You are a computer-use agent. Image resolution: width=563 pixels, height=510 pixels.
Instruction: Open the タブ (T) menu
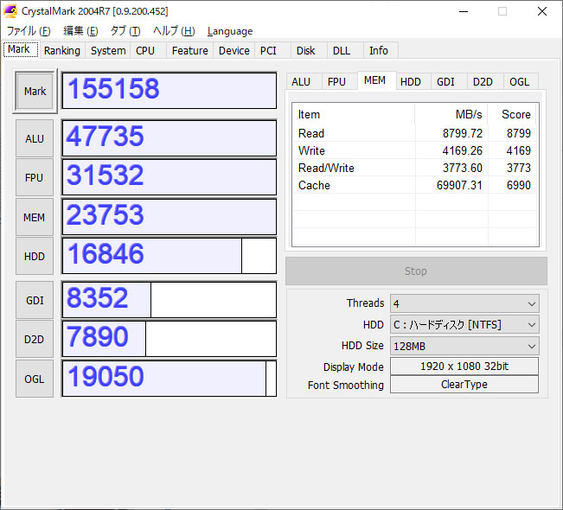[x=125, y=31]
